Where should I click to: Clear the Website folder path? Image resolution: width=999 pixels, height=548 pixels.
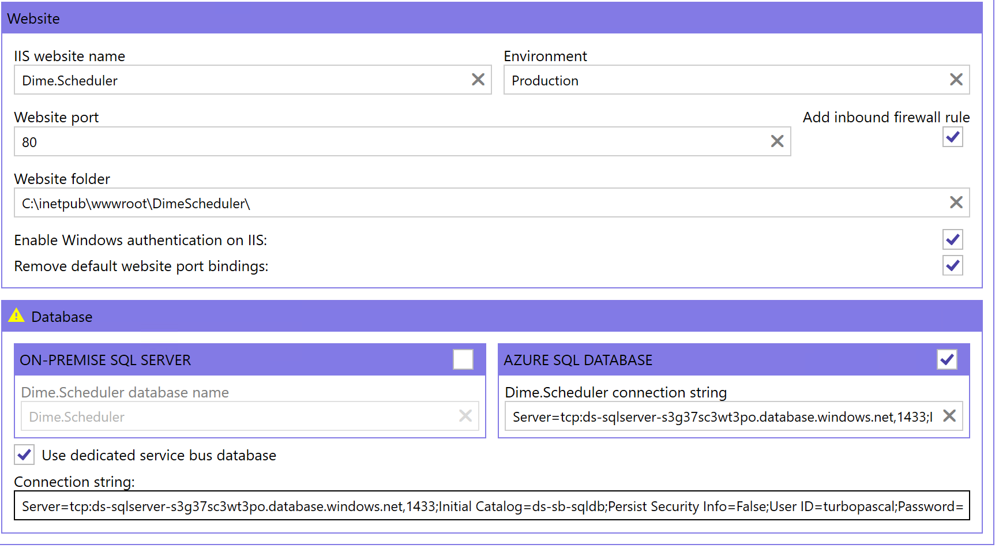[956, 202]
